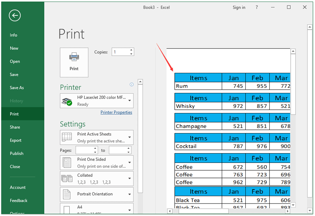Open the A4 paper size dropdown
The width and height of the screenshot is (315, 216).
point(129,209)
